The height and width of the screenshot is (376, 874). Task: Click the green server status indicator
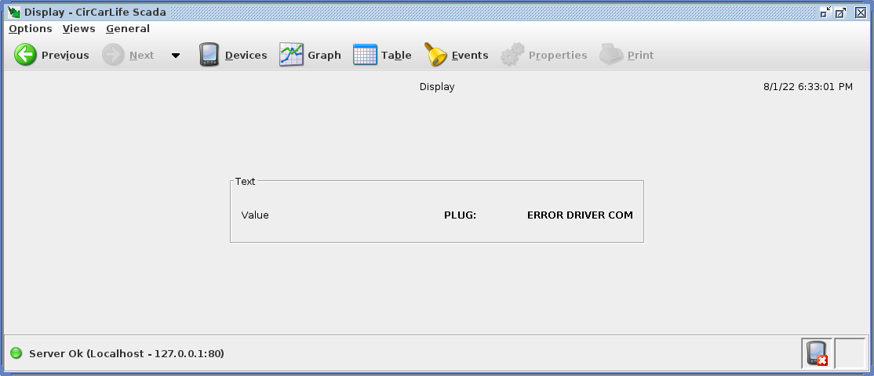(x=16, y=353)
